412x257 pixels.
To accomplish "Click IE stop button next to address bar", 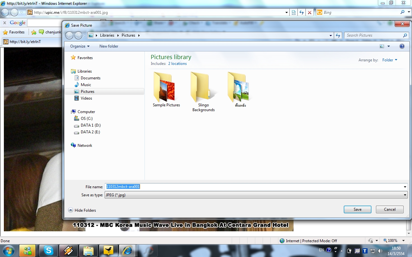I will click(x=310, y=13).
